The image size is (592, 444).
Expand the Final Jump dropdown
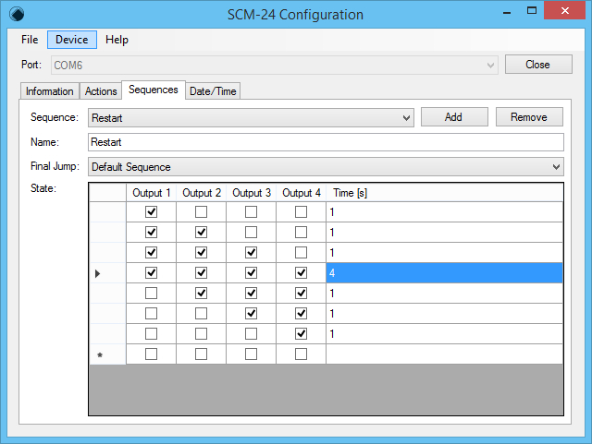pyautogui.click(x=326, y=166)
